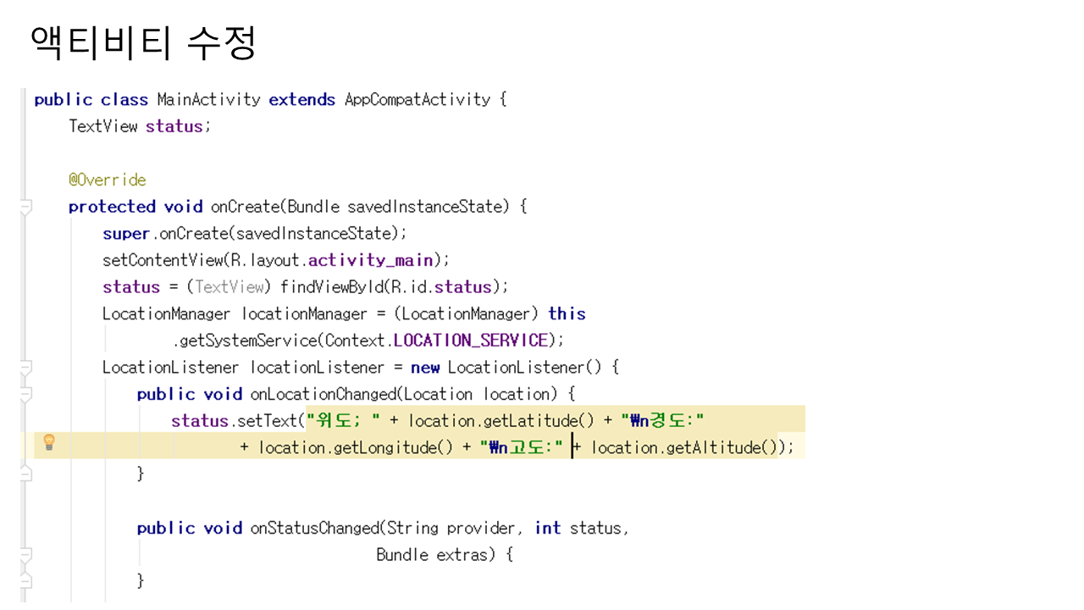Click the slide title 액티비티 수정
This screenshot has height=610, width=1084.
pyautogui.click(x=143, y=44)
